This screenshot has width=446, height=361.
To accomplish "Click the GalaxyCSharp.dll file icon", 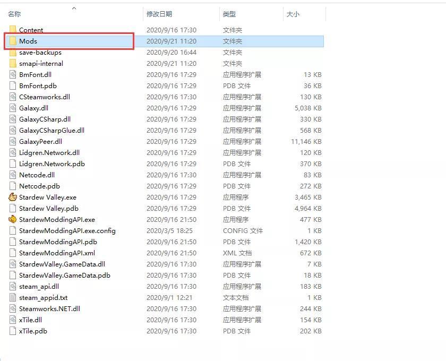I will (x=13, y=119).
